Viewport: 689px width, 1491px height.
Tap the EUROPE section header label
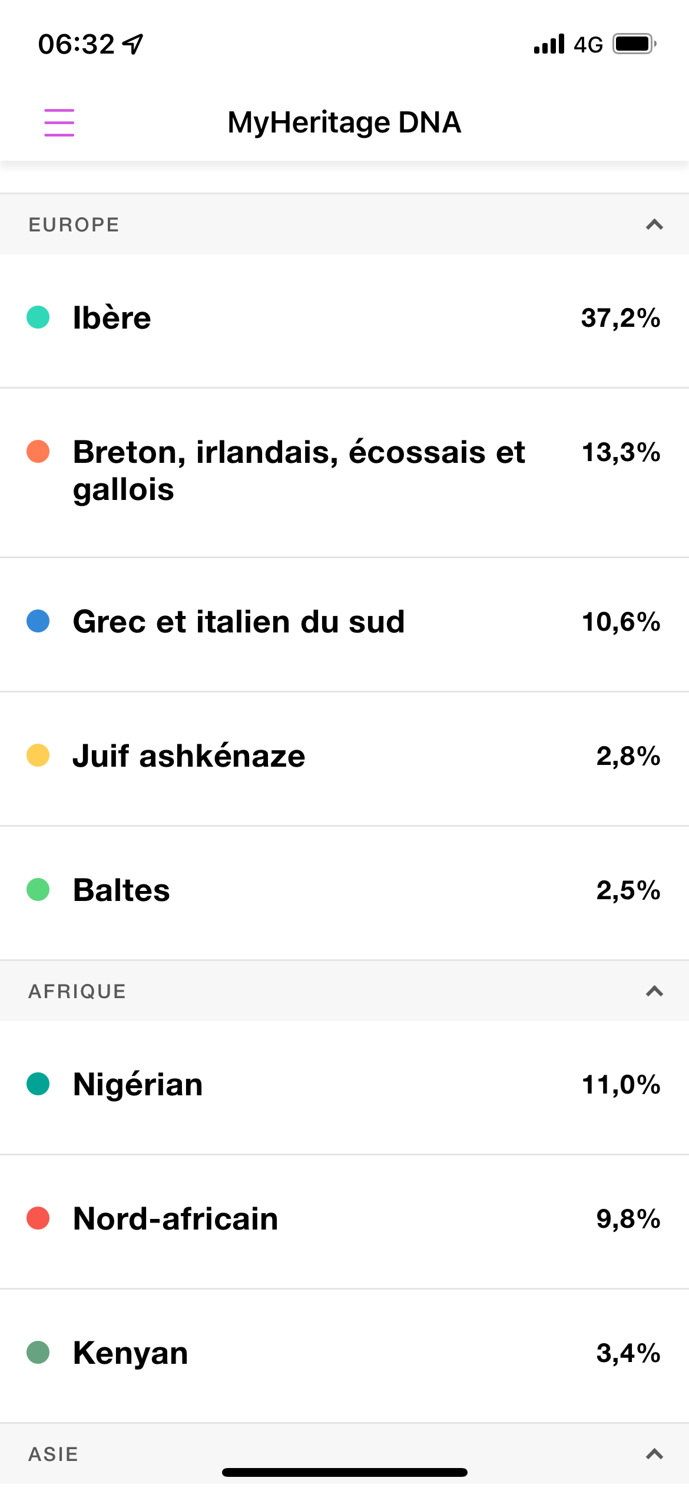74,224
